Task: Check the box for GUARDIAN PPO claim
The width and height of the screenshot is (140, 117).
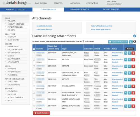Action: point(34,86)
